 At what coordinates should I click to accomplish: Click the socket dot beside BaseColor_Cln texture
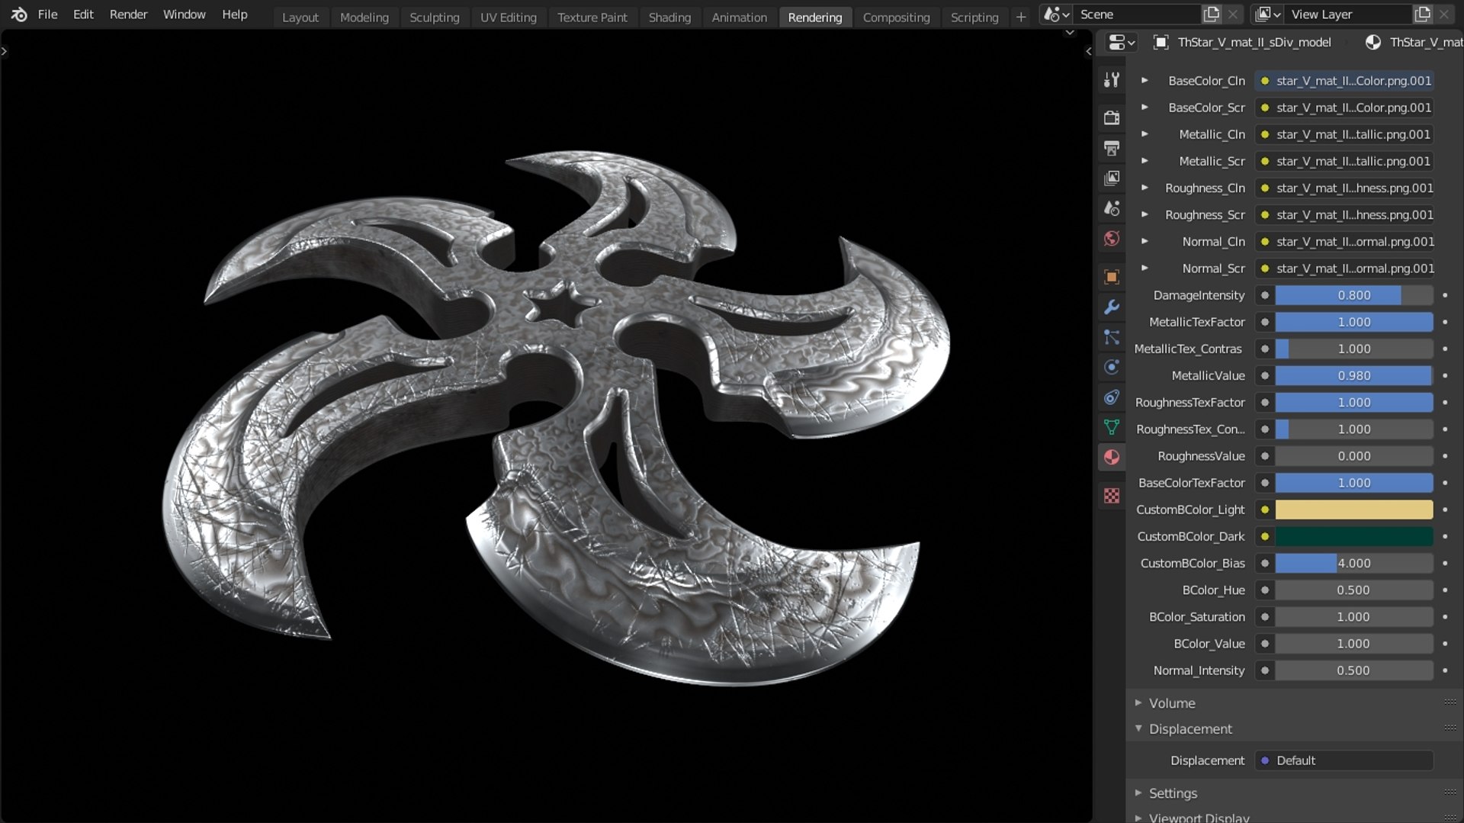click(x=1265, y=81)
